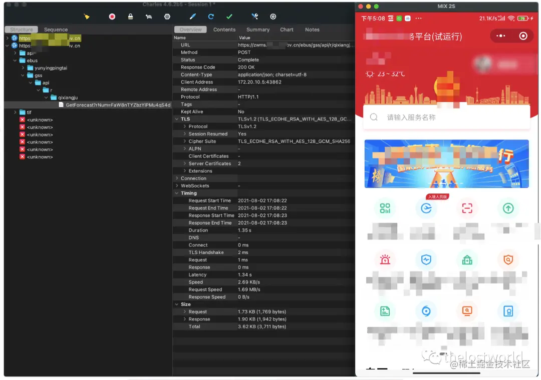Toggle SSL Proxying lock icon
This screenshot has width=541, height=380.
point(130,16)
